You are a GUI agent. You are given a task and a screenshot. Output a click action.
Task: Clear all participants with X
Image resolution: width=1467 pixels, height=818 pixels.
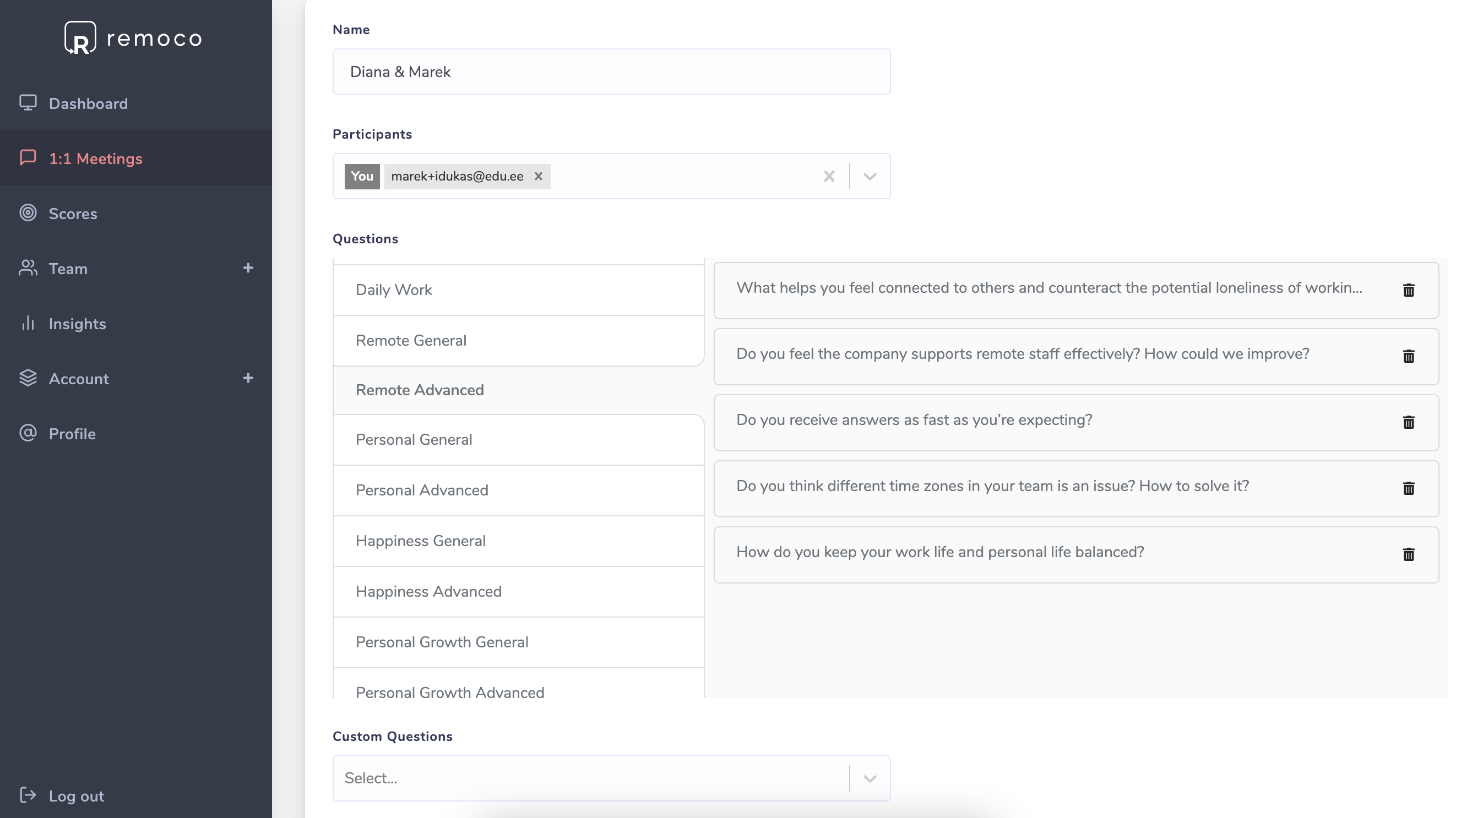tap(829, 177)
